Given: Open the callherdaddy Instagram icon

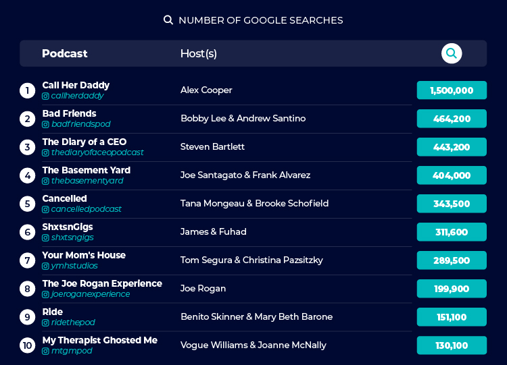Looking at the screenshot, I should (45, 96).
